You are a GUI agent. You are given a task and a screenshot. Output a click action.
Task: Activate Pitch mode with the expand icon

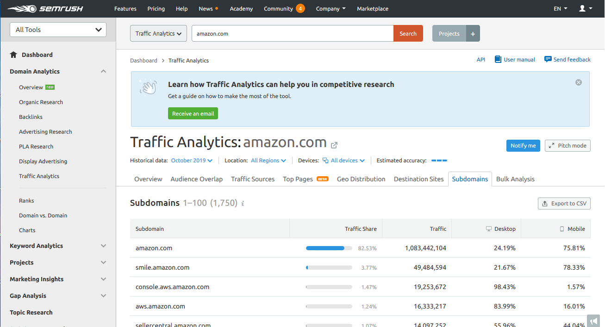coord(552,145)
